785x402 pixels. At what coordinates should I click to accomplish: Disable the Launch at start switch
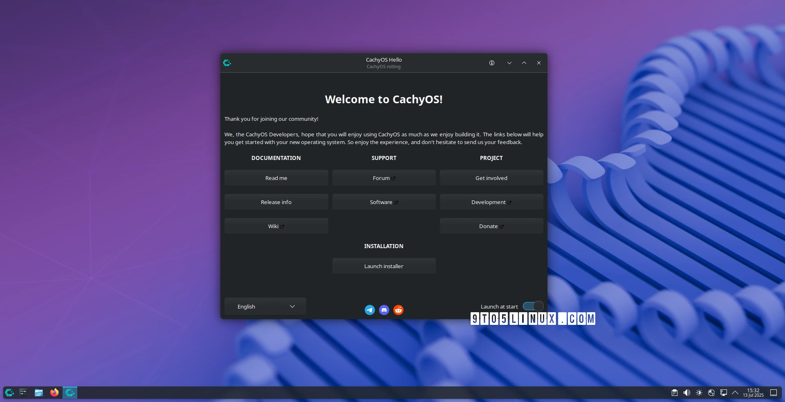(533, 306)
